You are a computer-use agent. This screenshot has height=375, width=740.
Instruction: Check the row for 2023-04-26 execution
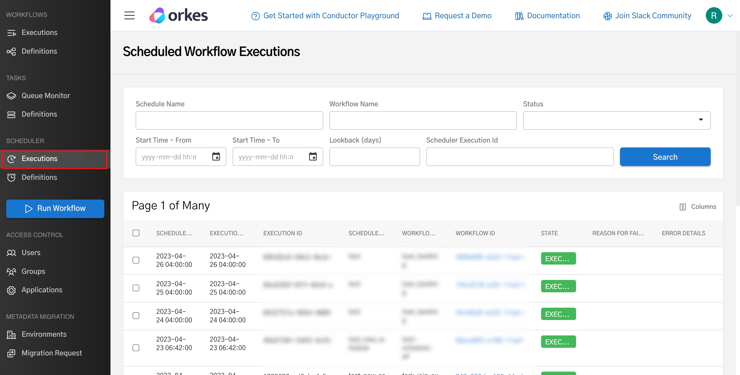pos(136,260)
